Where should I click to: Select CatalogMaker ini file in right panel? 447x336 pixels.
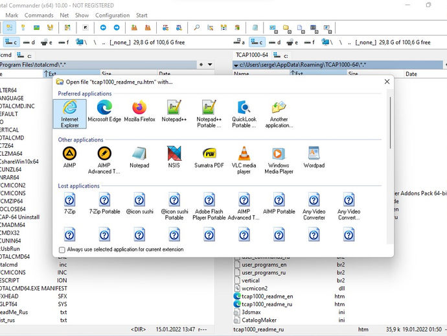tap(259, 320)
